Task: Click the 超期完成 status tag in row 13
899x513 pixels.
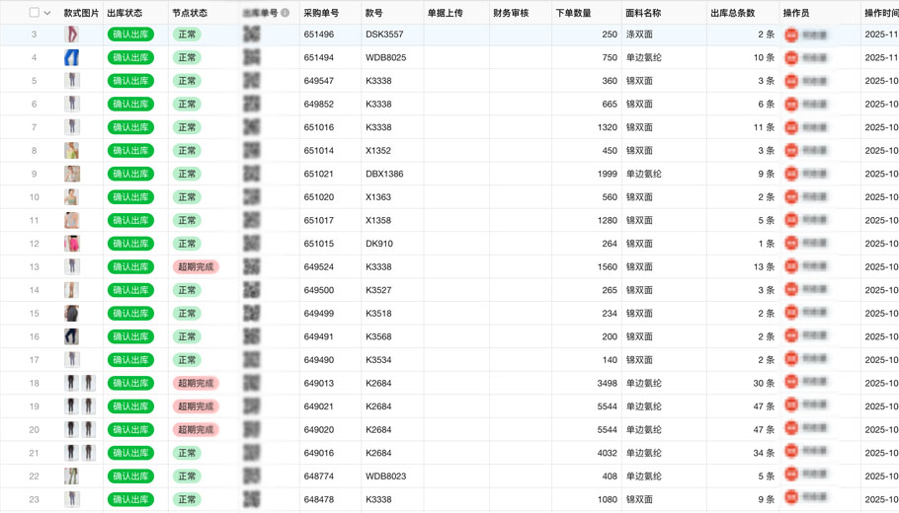Action: [x=194, y=266]
